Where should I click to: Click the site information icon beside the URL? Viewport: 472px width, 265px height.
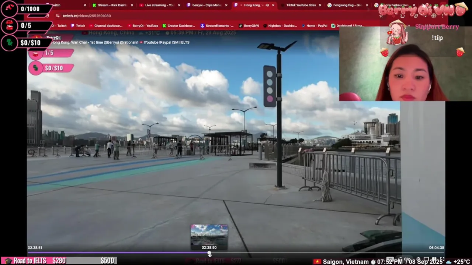tap(58, 16)
